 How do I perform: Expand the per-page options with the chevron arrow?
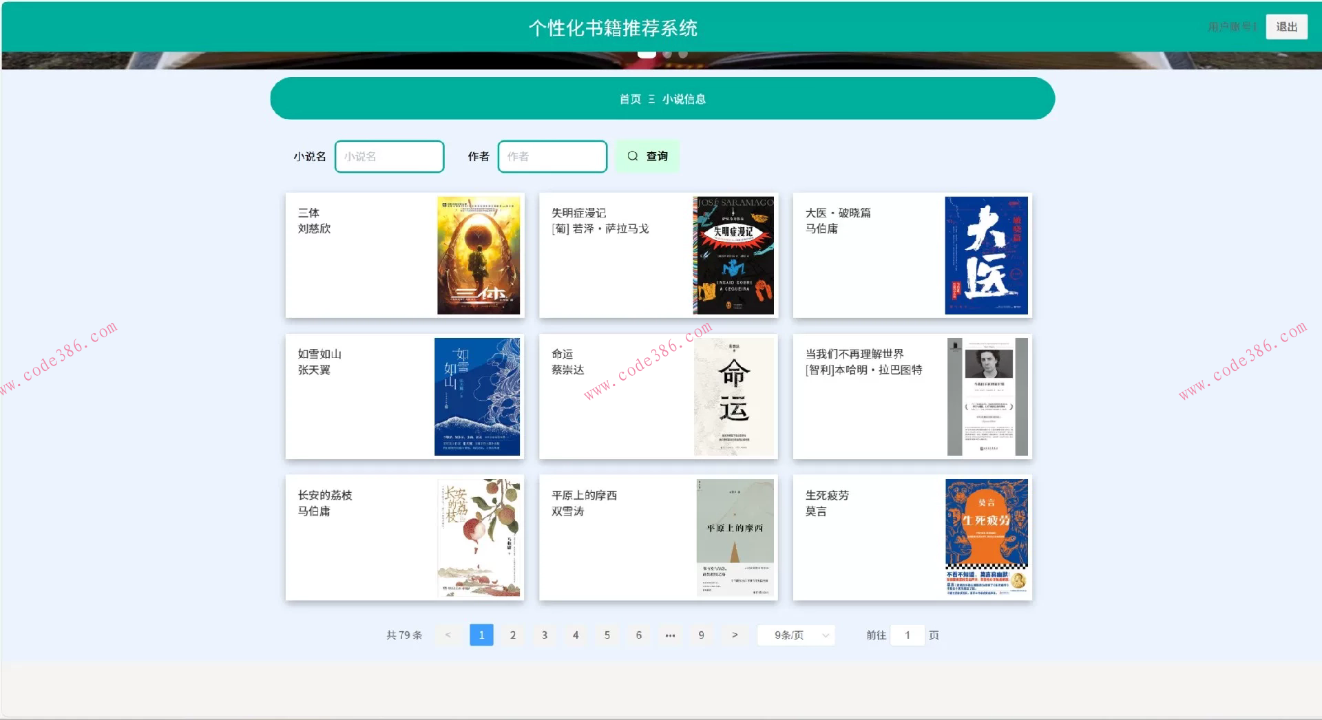point(826,635)
